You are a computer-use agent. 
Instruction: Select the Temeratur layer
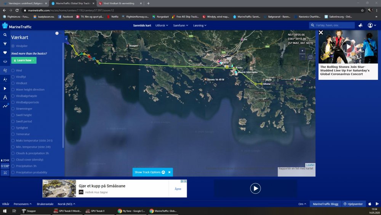pyautogui.click(x=13, y=134)
